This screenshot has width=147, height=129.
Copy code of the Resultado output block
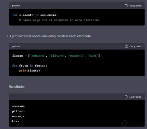point(133,97)
